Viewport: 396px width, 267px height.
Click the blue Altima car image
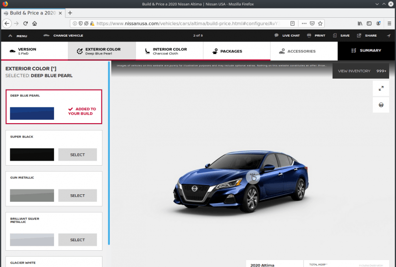coord(241,181)
